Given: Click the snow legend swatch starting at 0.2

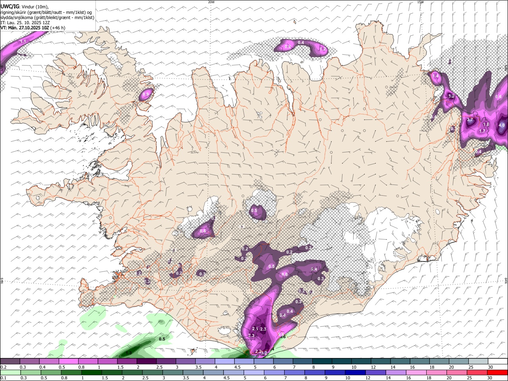Looking at the screenshot, I should point(10,361).
